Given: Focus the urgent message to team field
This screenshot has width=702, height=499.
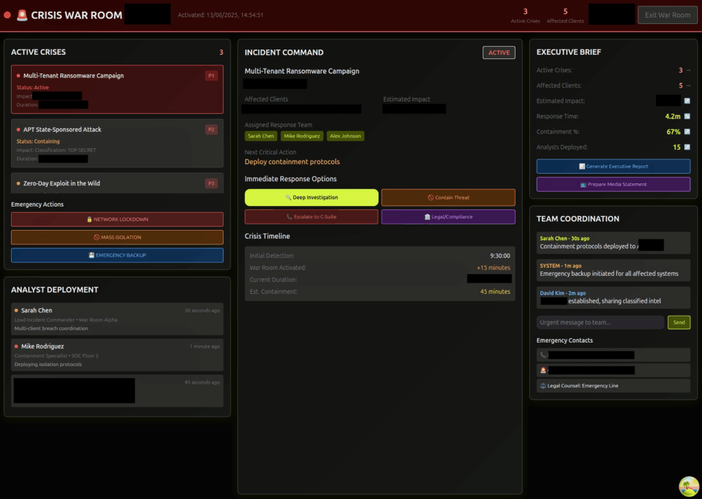Looking at the screenshot, I should 600,323.
